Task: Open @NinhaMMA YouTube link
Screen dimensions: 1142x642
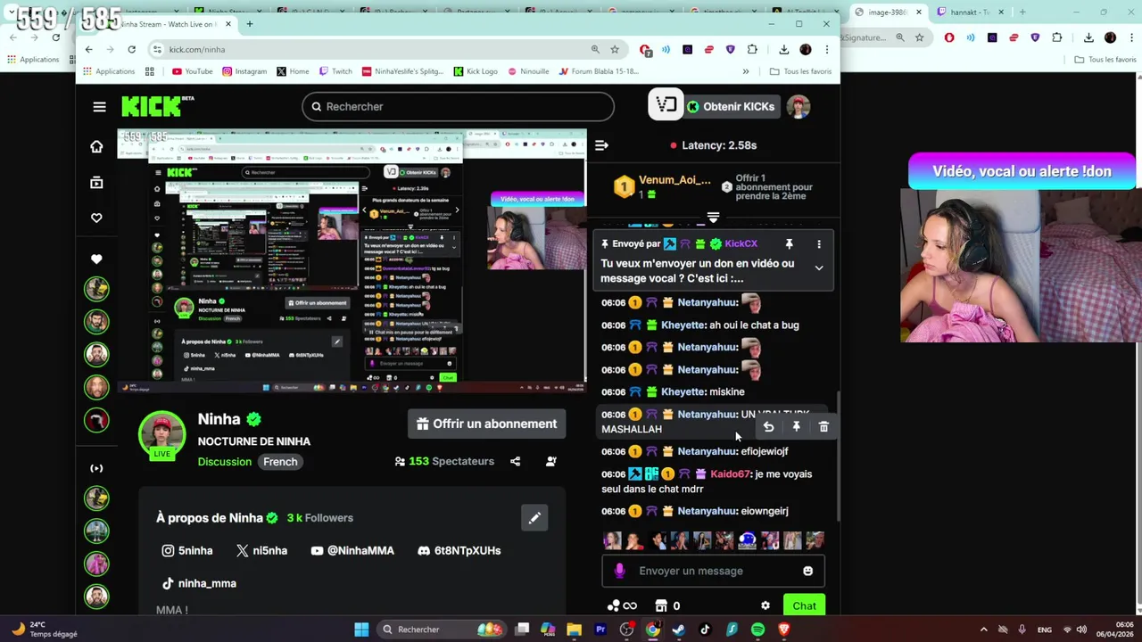Action: tap(352, 550)
